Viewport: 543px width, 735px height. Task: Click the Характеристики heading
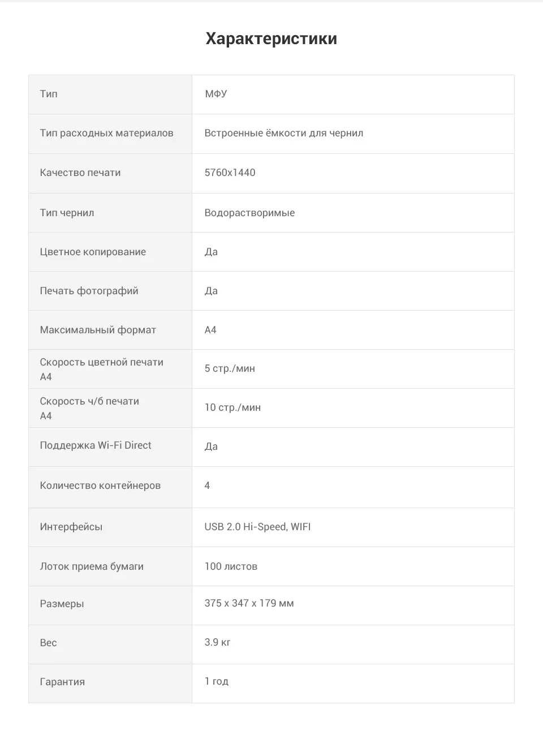pyautogui.click(x=271, y=38)
